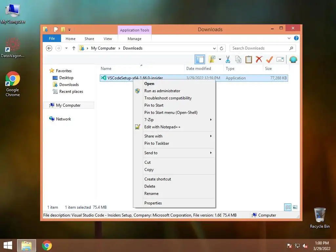Screen dimensions: 336x252
Task: Choose Edit with Notepad++
Action: click(174, 127)
